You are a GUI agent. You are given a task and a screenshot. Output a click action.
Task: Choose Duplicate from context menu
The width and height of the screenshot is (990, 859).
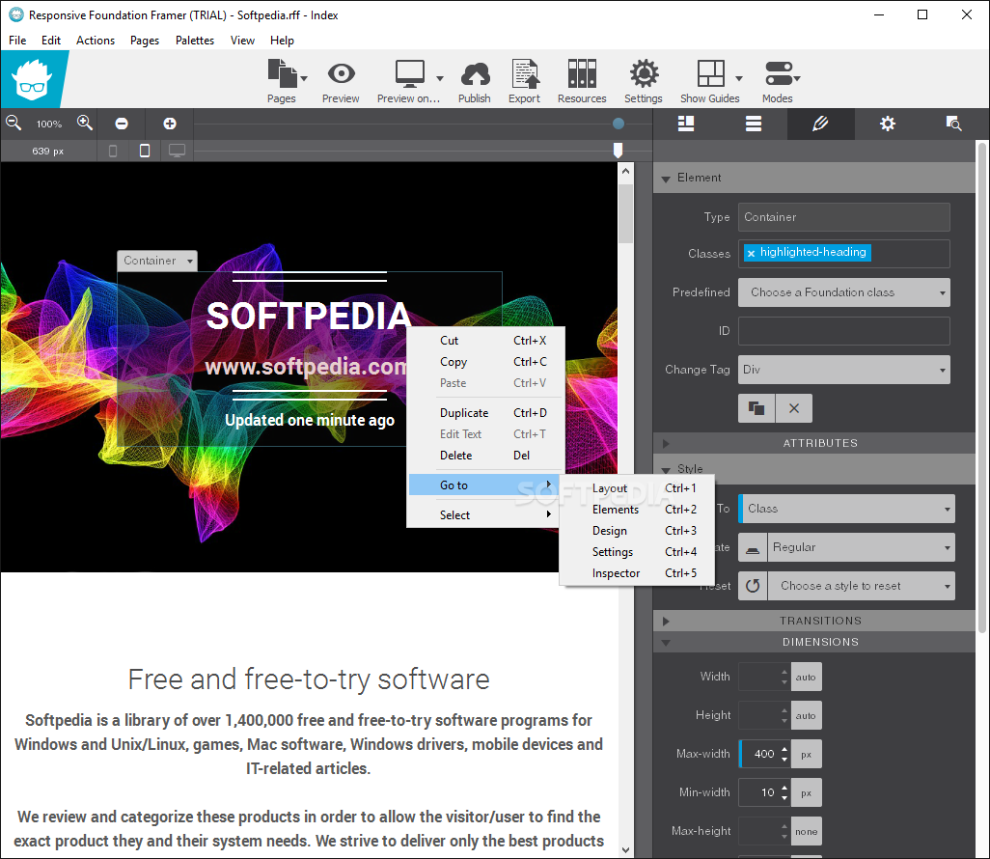[485, 413]
